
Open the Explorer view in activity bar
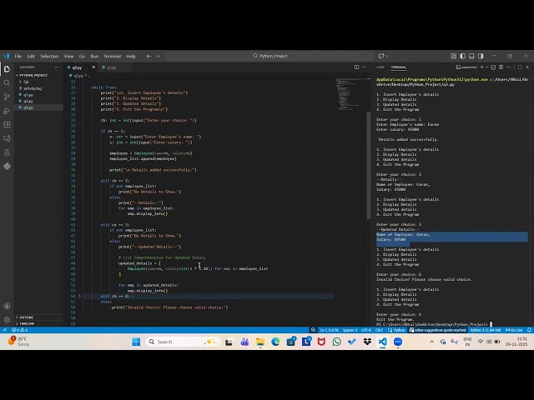tap(7, 69)
